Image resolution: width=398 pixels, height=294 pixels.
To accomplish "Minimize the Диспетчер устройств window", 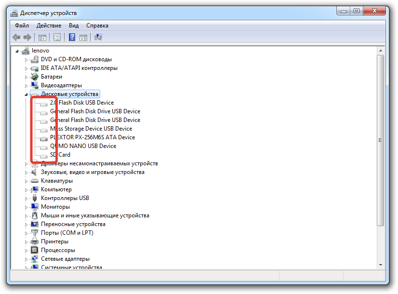I will click(x=344, y=11).
